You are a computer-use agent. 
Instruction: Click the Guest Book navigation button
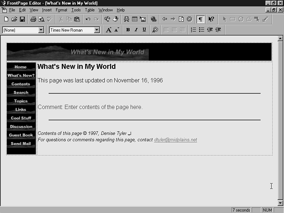click(21, 135)
